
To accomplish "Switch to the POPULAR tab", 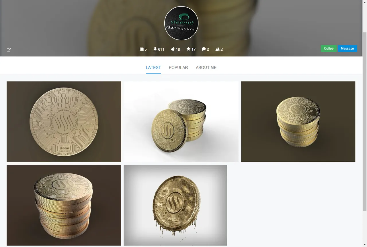I will [x=178, y=68].
